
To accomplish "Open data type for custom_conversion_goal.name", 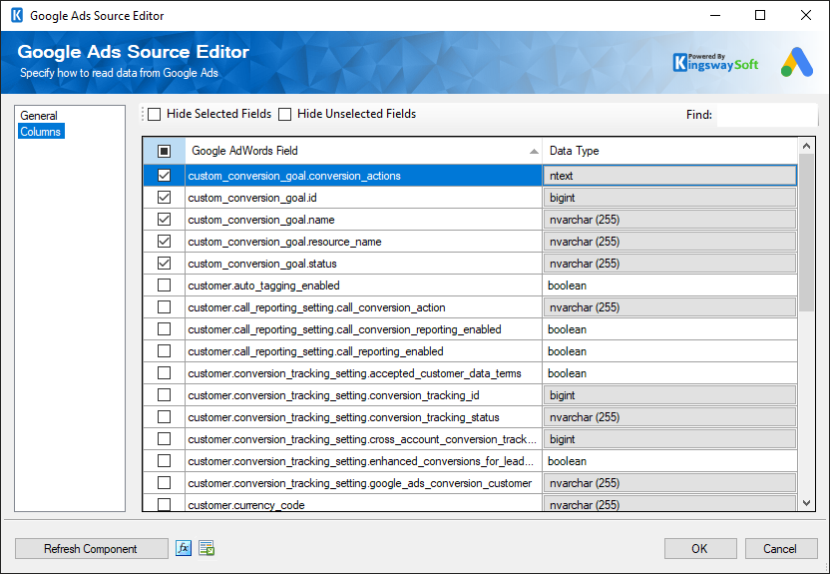I will pos(669,220).
